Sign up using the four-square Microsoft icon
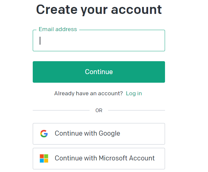Screen dimensions: 208x172 pyautogui.click(x=44, y=158)
